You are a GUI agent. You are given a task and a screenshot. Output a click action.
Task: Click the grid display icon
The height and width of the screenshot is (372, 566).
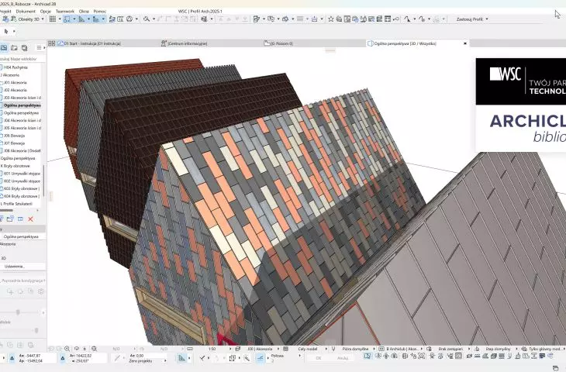[53, 19]
